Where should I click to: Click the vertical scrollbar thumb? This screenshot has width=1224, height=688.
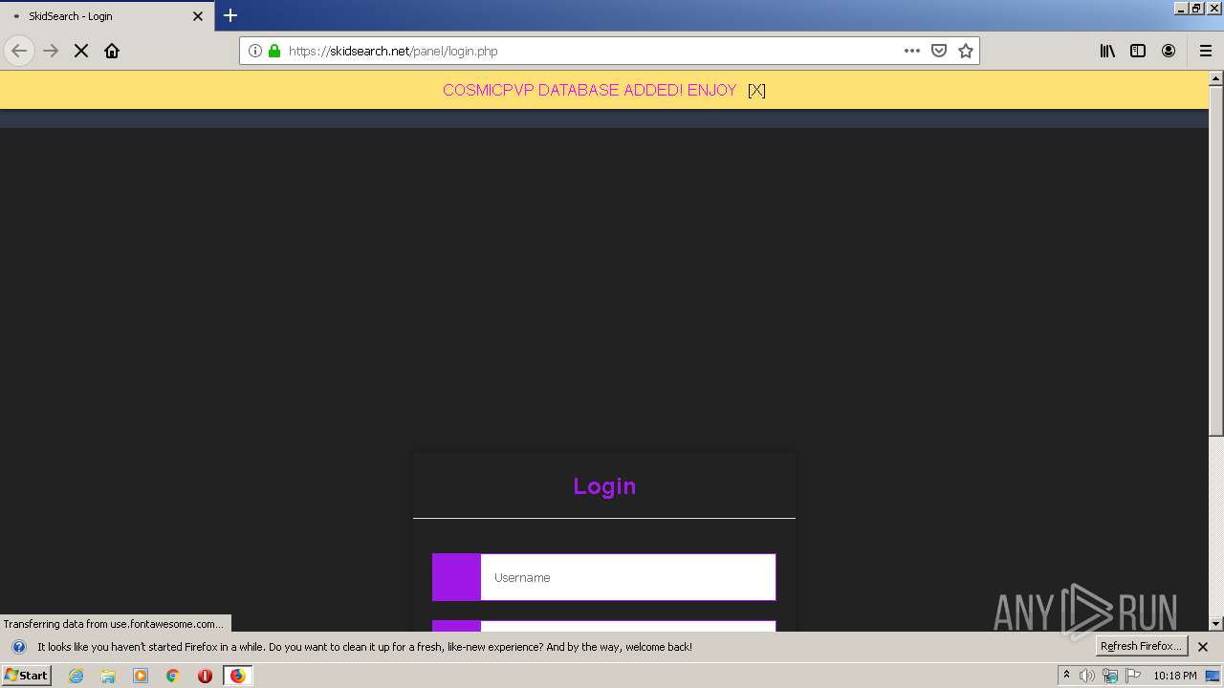[1216, 260]
